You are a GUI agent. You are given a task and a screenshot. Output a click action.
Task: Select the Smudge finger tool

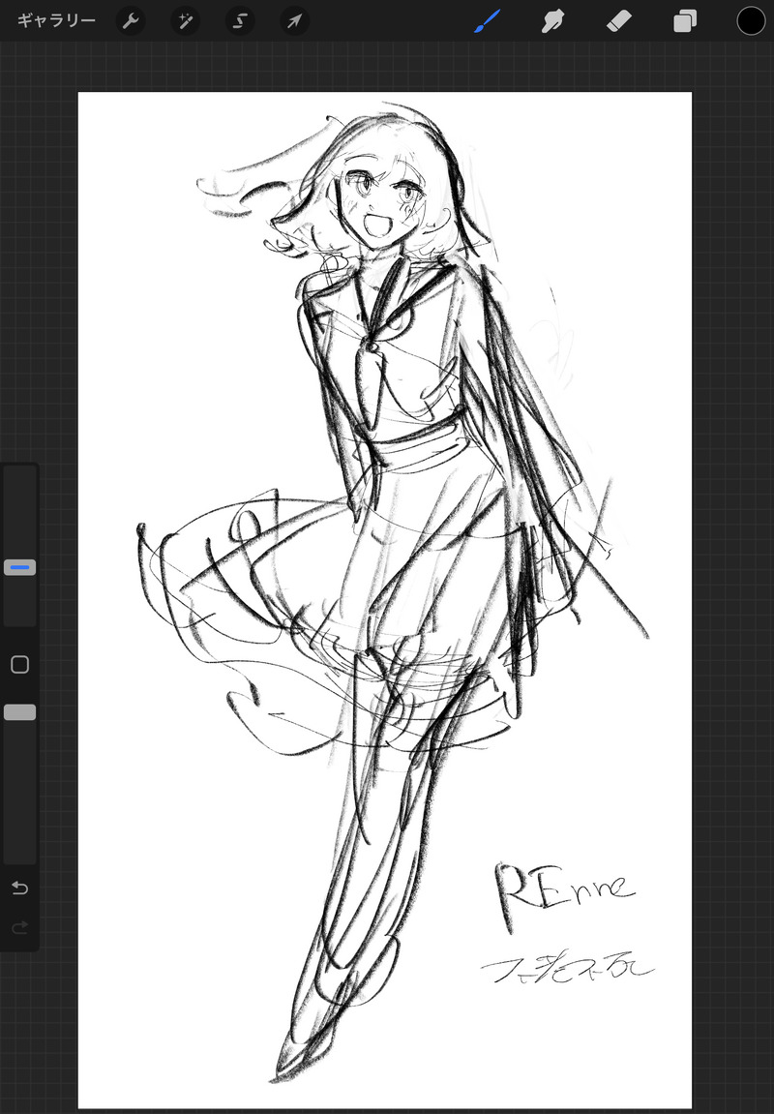(552, 21)
